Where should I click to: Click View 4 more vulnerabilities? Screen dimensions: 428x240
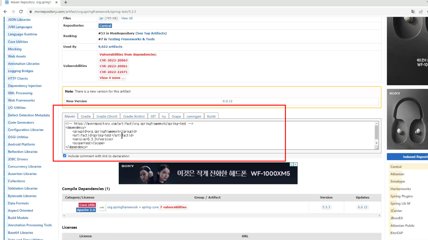(112, 78)
